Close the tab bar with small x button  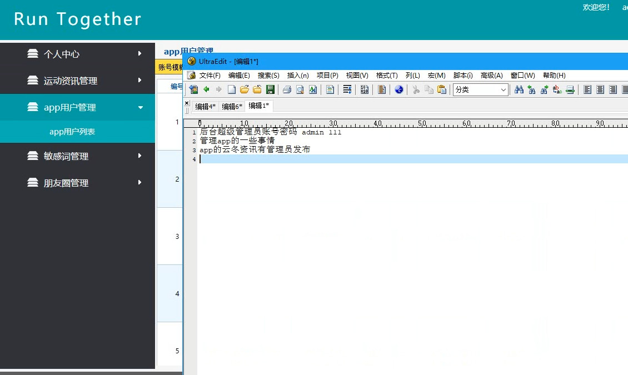[x=187, y=103]
